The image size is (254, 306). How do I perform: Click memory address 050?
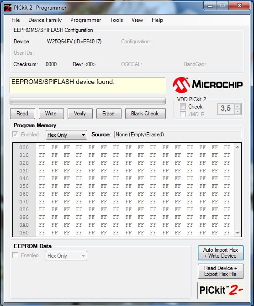pos(24,186)
